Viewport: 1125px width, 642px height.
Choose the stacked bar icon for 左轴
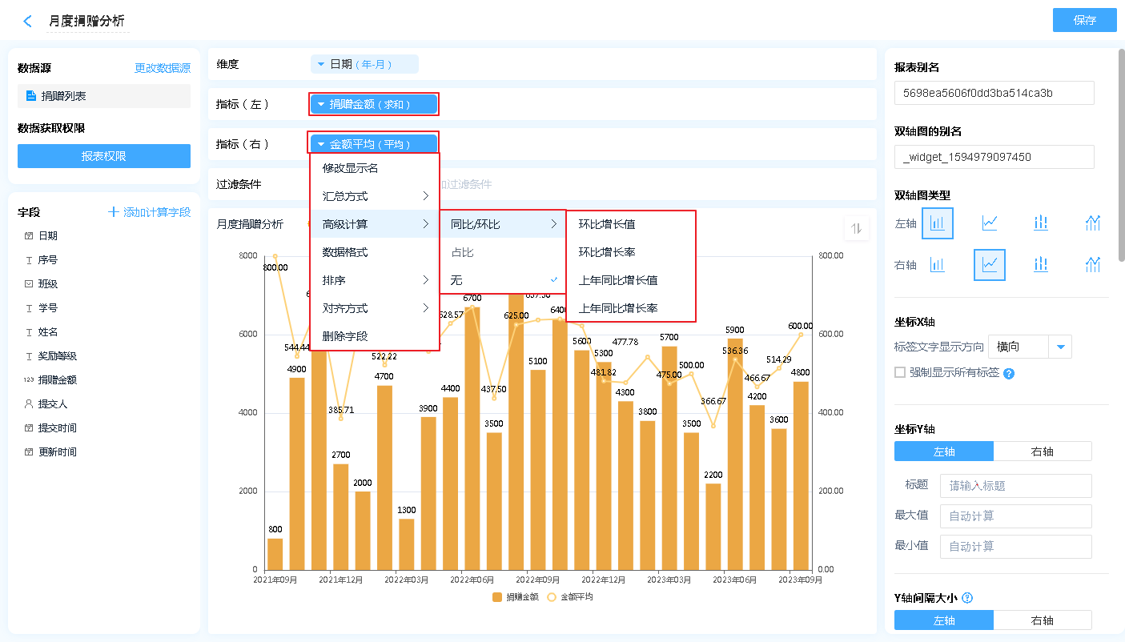point(1040,223)
